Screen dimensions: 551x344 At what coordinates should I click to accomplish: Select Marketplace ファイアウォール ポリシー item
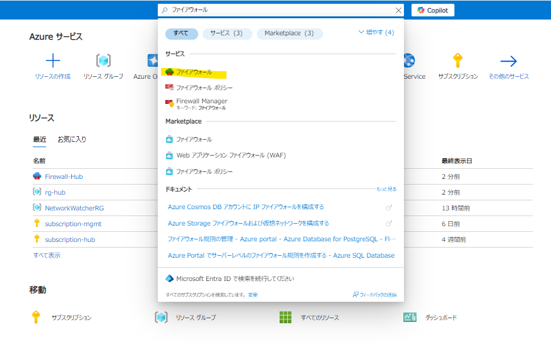click(199, 171)
